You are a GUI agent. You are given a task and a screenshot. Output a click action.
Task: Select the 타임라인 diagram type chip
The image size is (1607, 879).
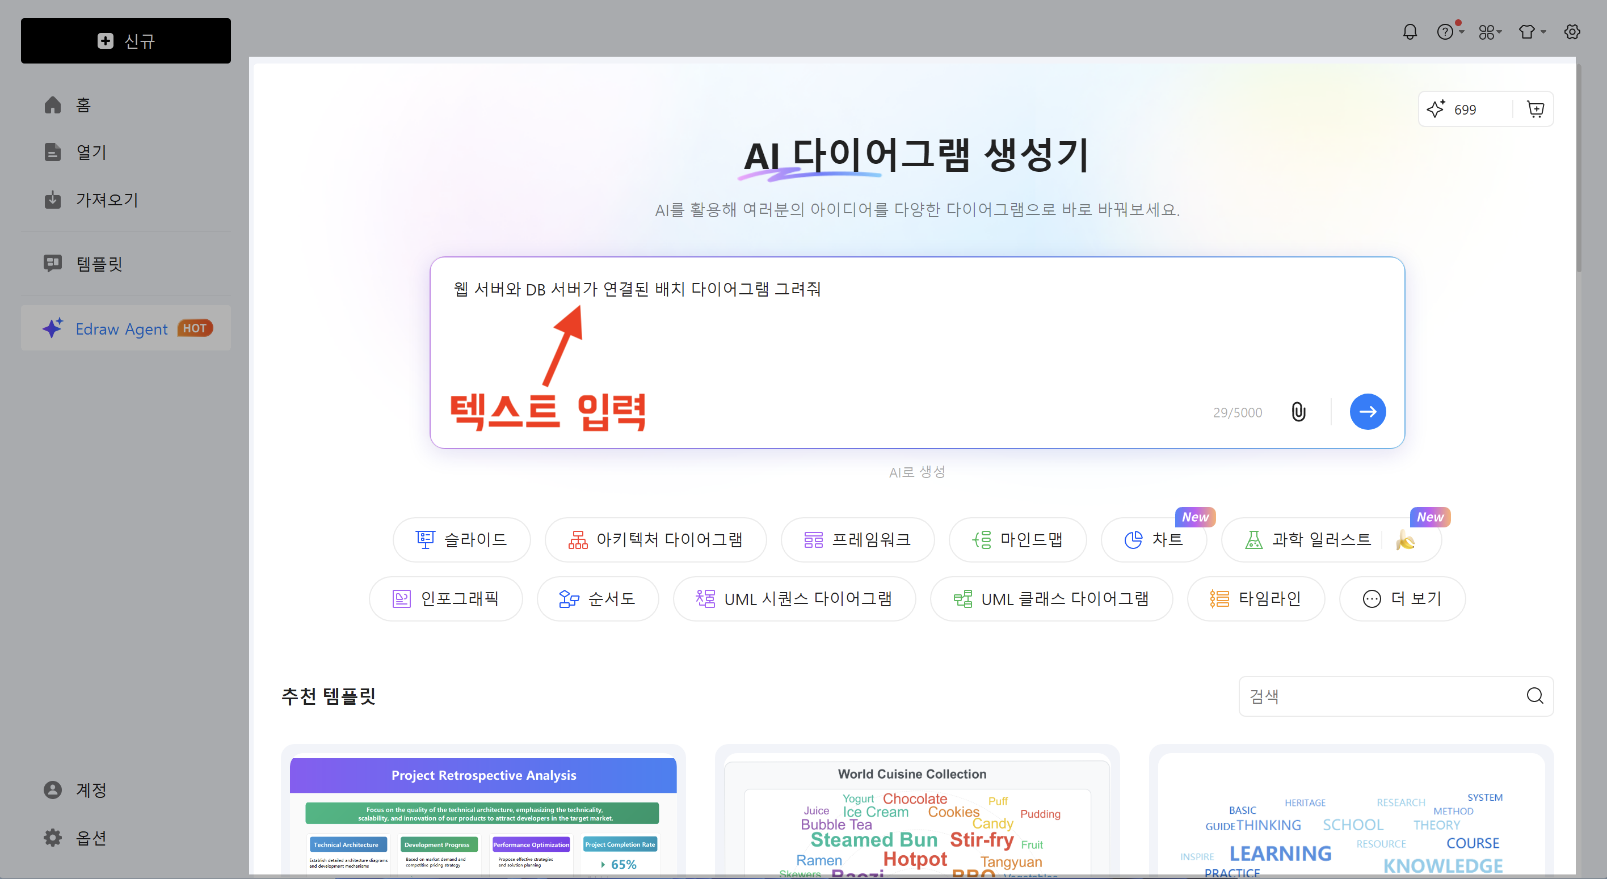[1255, 598]
